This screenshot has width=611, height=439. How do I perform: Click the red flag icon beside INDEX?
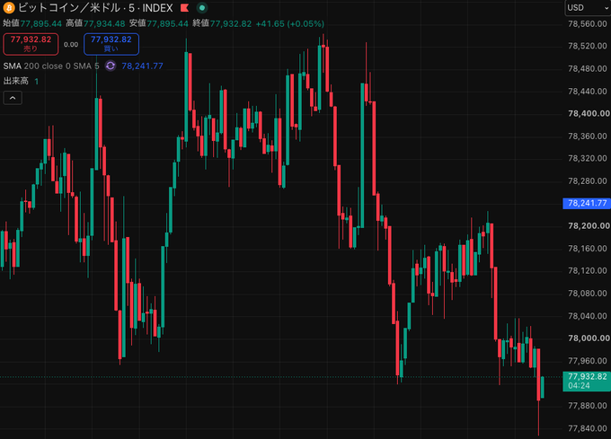[x=185, y=8]
